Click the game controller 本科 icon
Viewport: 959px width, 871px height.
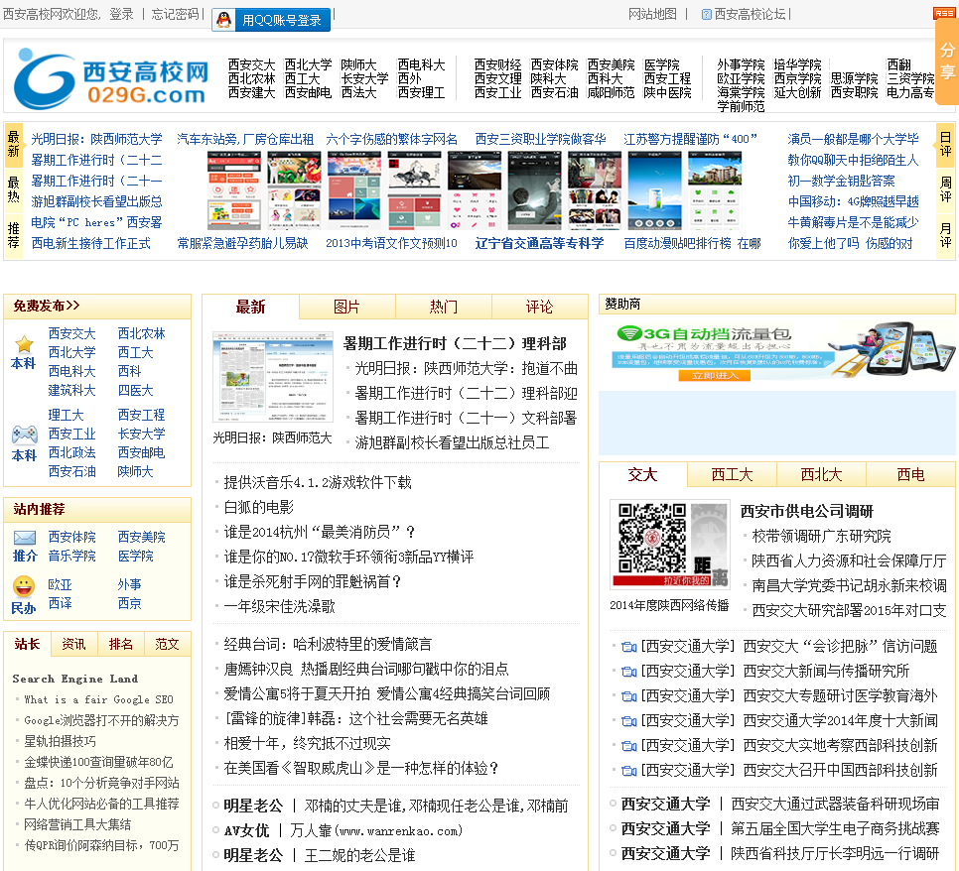click(x=25, y=435)
